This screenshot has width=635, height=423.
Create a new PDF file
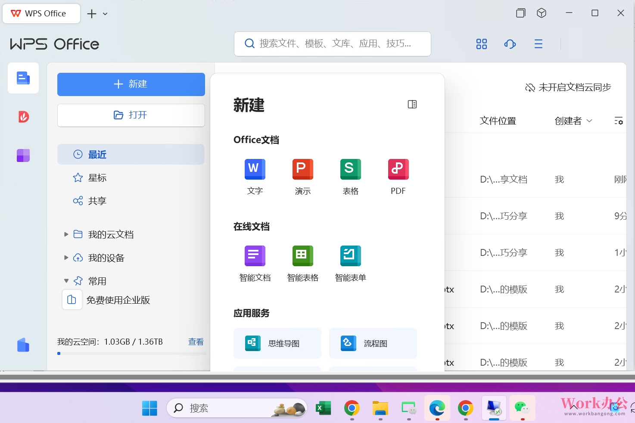pyautogui.click(x=398, y=177)
